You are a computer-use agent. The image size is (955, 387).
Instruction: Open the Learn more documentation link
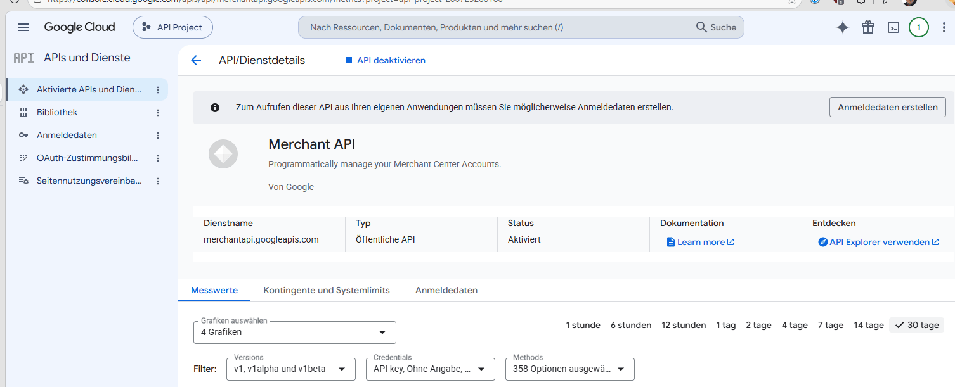700,242
